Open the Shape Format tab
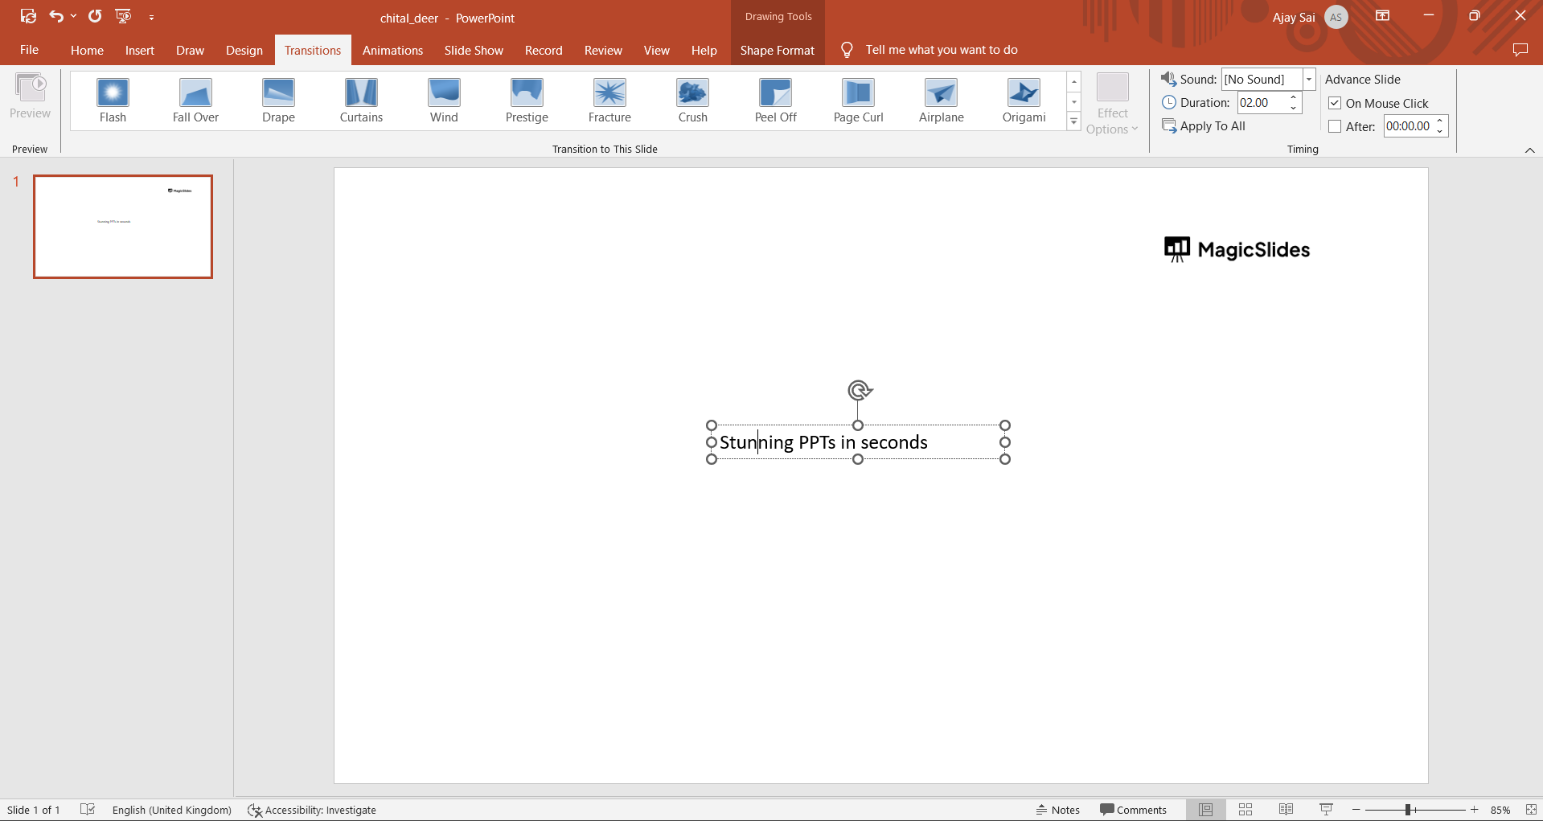The width and height of the screenshot is (1543, 821). click(x=777, y=50)
